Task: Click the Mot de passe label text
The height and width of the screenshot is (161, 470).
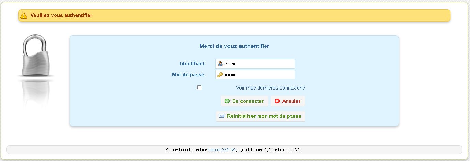Action: [188, 75]
